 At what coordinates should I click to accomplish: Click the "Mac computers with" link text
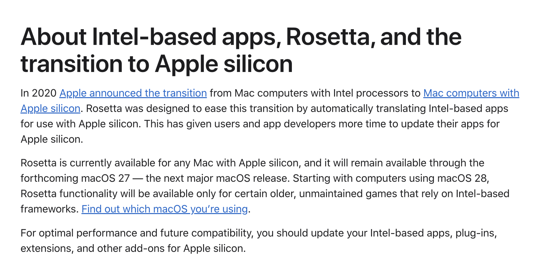click(471, 93)
